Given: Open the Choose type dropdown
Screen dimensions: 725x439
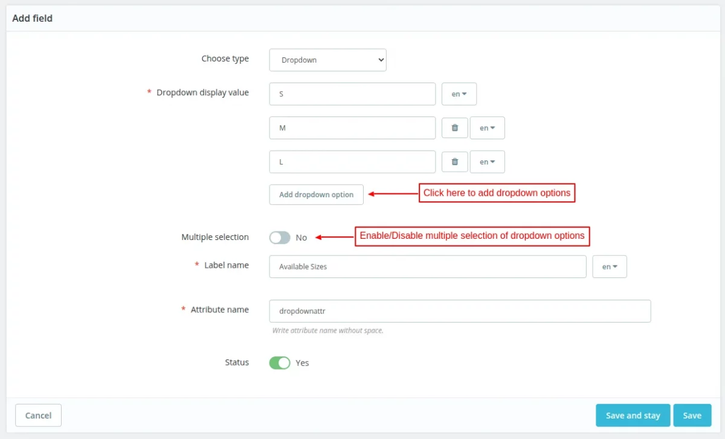Looking at the screenshot, I should [327, 60].
